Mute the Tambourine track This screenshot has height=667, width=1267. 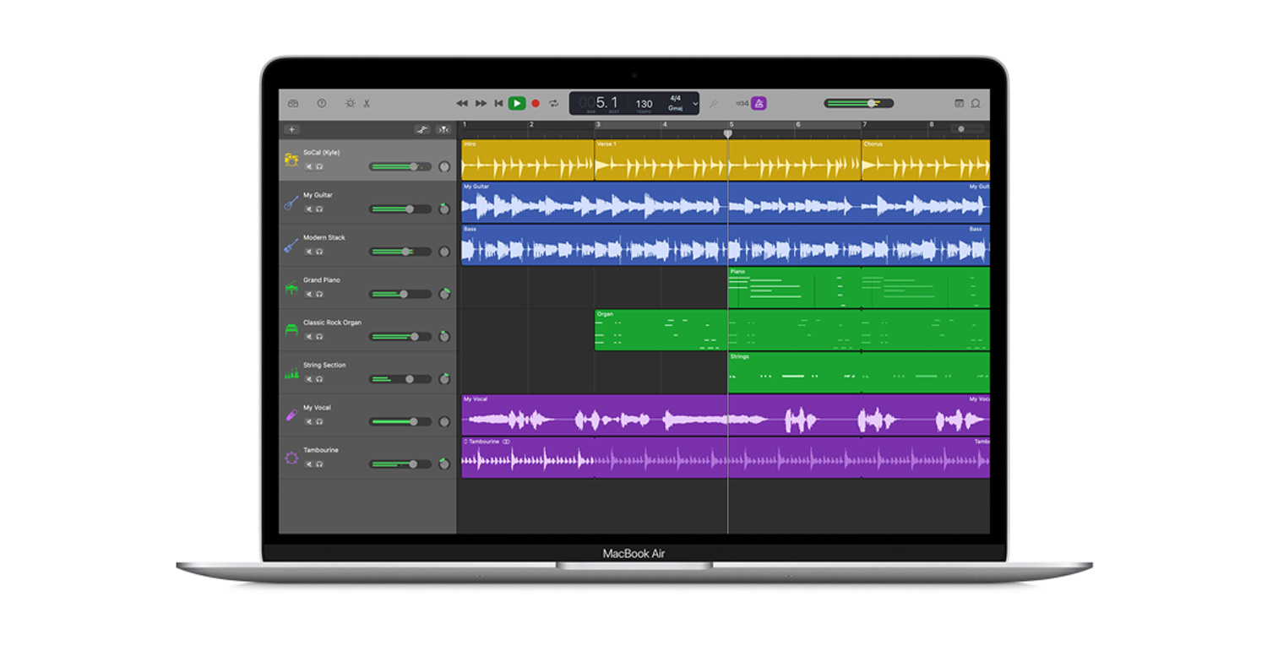pyautogui.click(x=308, y=464)
